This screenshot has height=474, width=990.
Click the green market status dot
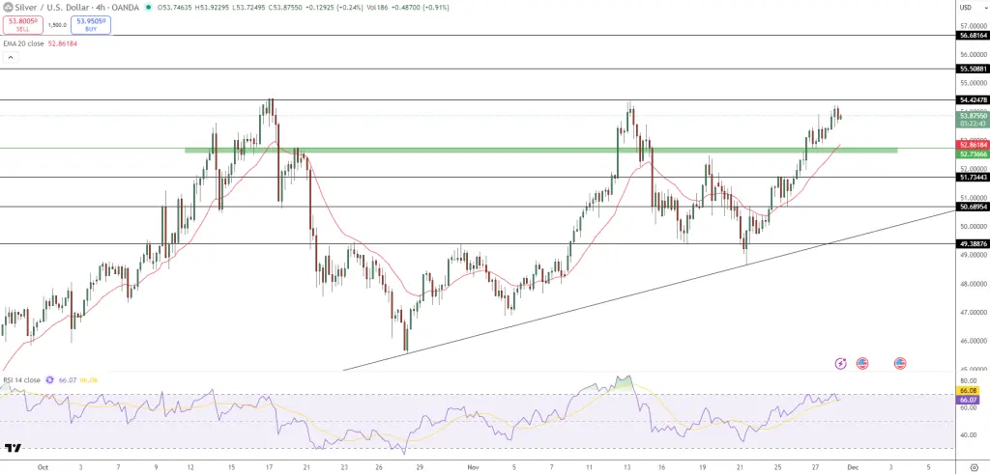(x=148, y=8)
